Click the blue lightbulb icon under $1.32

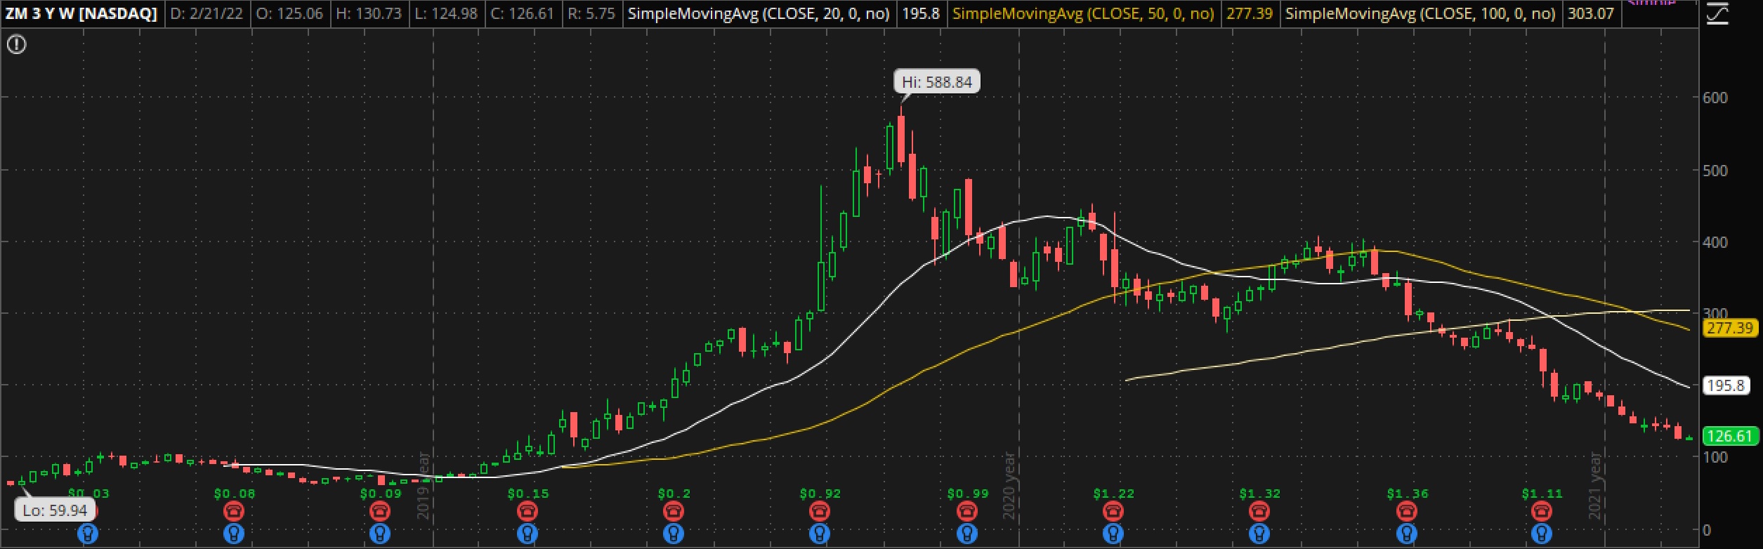coord(1259,534)
